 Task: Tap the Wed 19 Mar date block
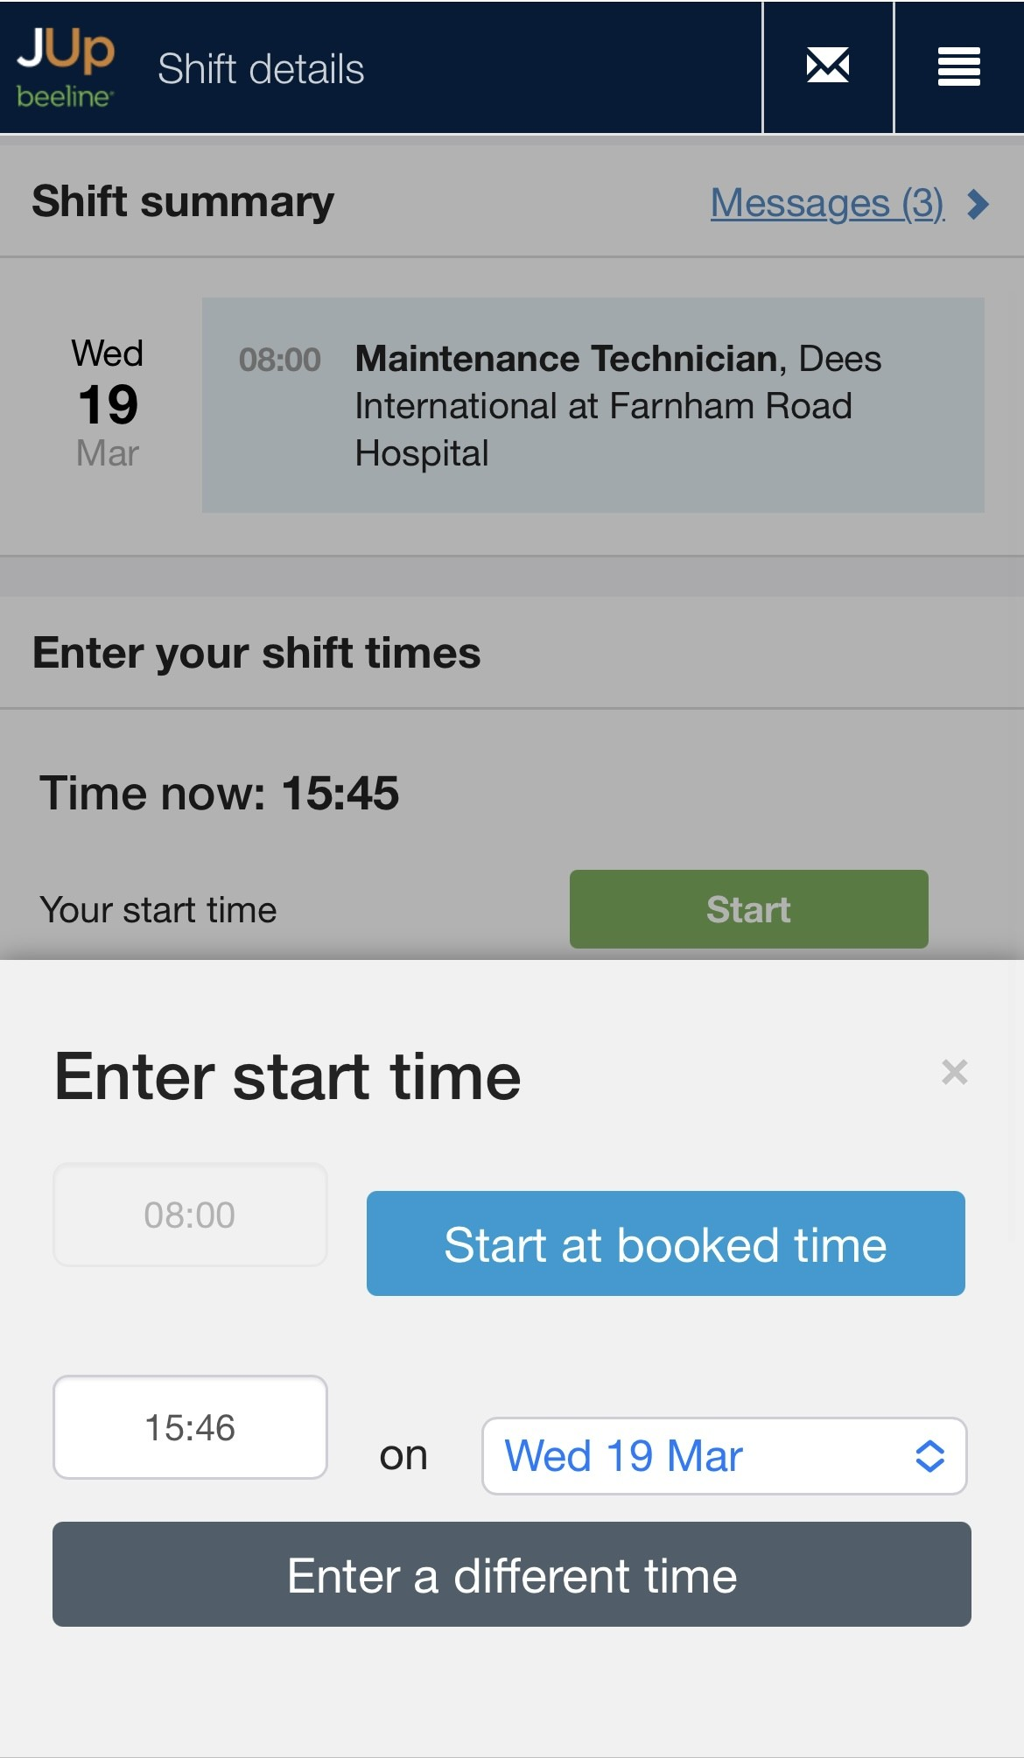[x=108, y=404]
